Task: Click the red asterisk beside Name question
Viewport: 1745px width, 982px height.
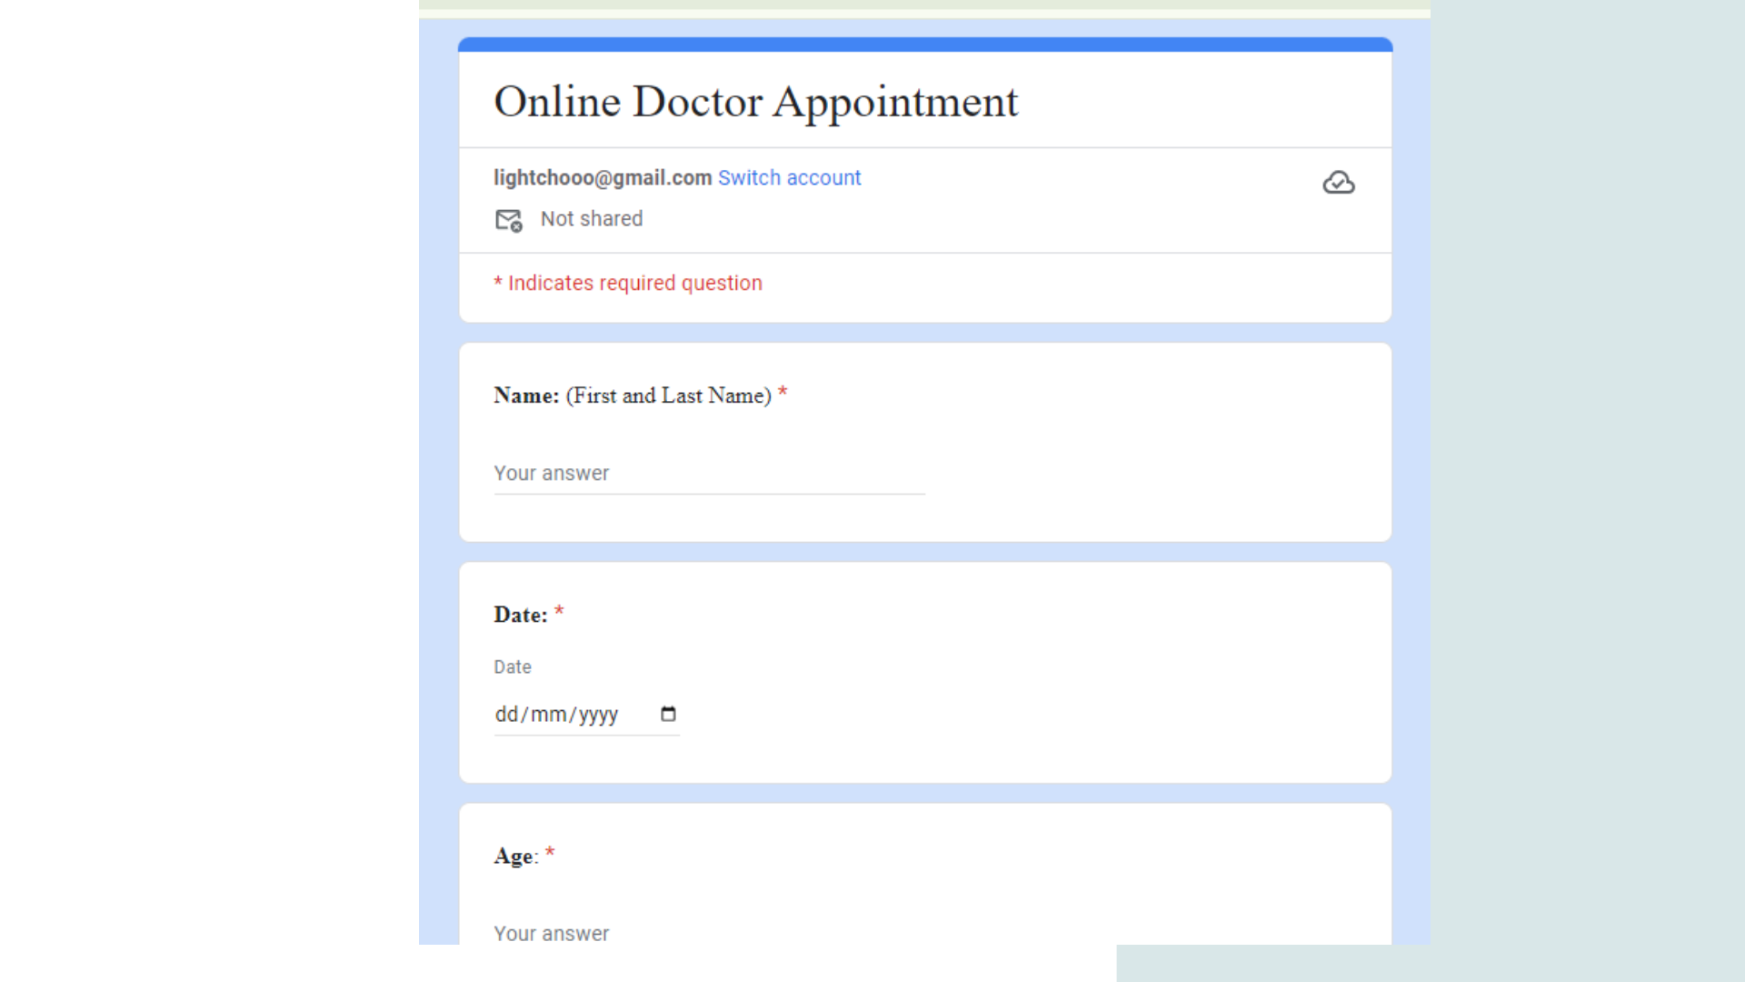Action: click(x=783, y=393)
